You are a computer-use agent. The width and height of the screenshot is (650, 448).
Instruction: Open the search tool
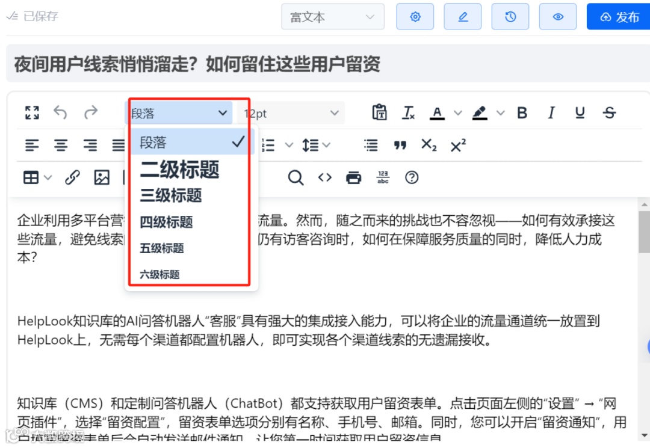point(295,177)
